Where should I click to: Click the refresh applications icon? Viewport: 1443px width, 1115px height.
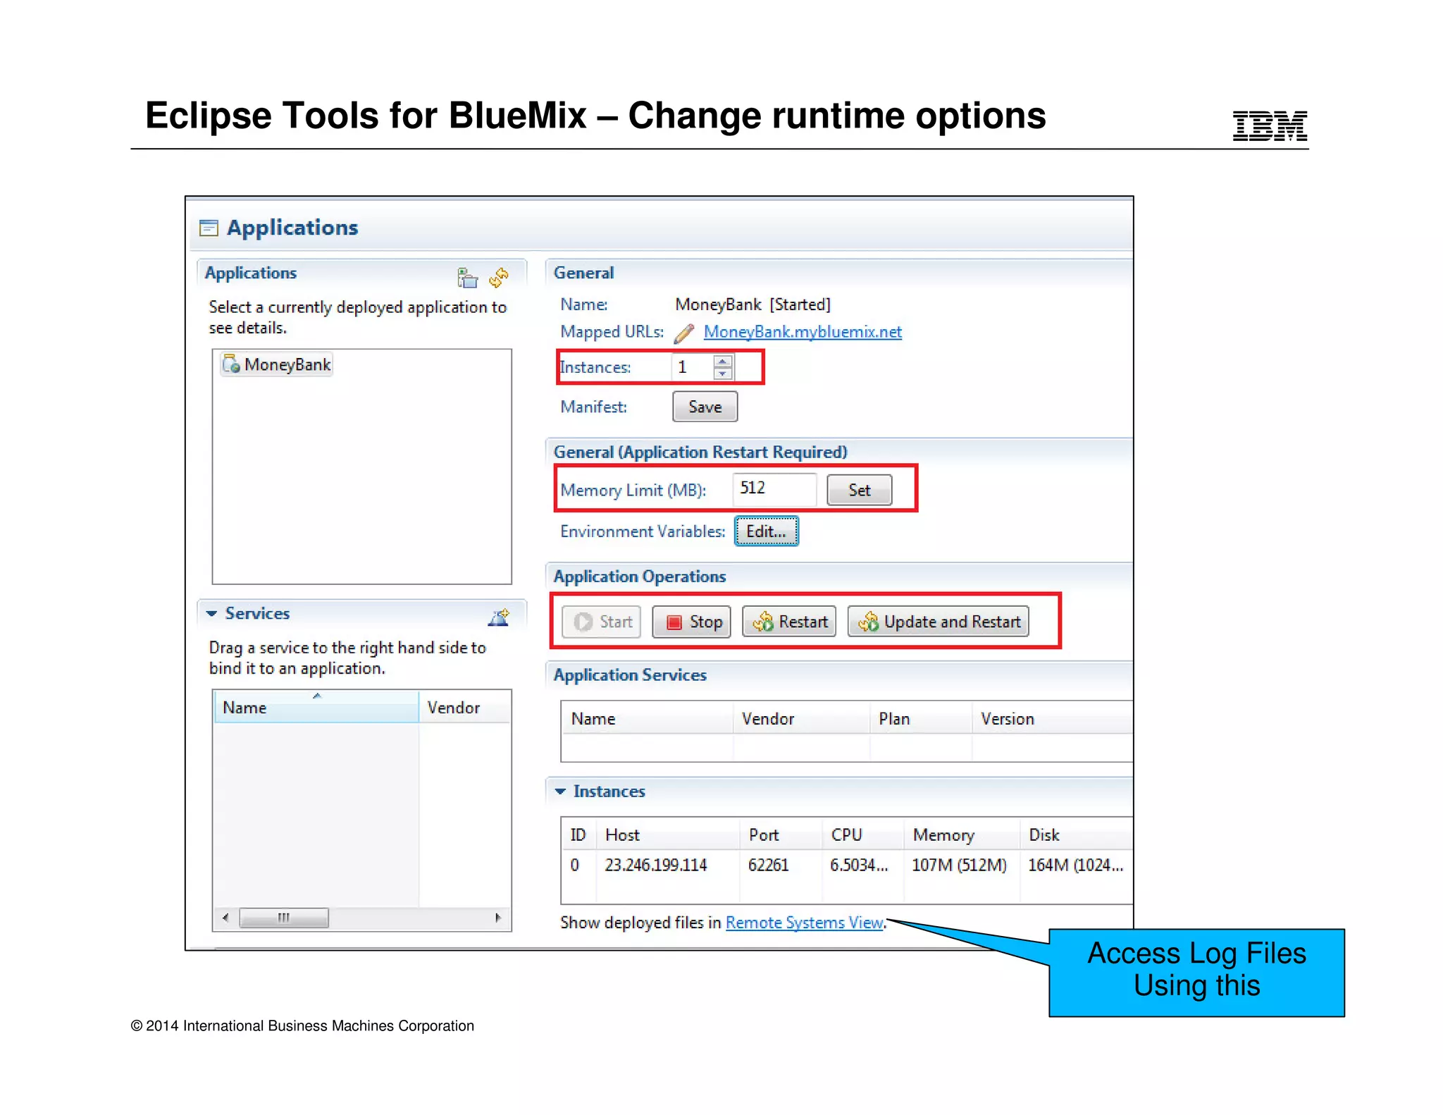click(x=499, y=278)
